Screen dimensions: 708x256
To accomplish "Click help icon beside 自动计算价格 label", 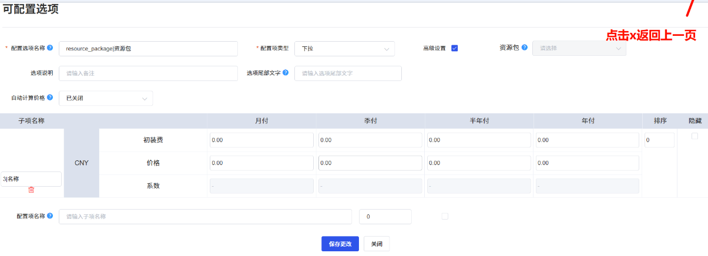I will pos(50,97).
